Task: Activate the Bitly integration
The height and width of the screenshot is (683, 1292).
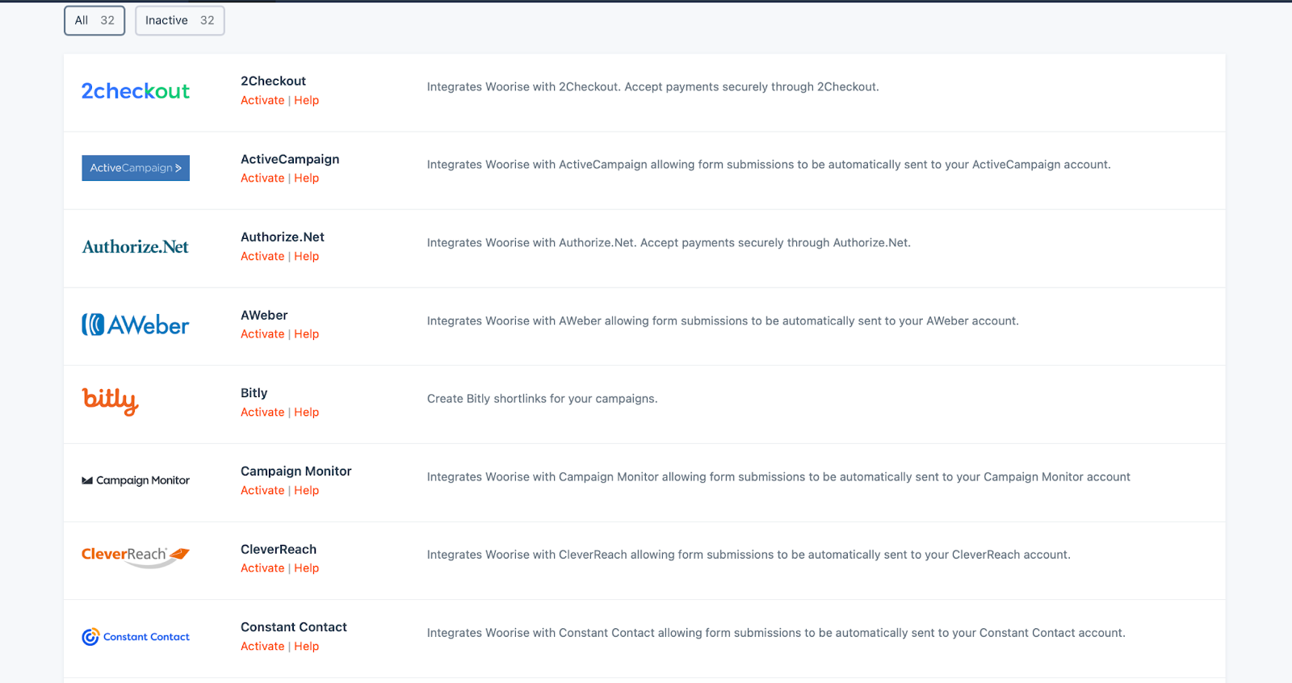Action: point(262,412)
